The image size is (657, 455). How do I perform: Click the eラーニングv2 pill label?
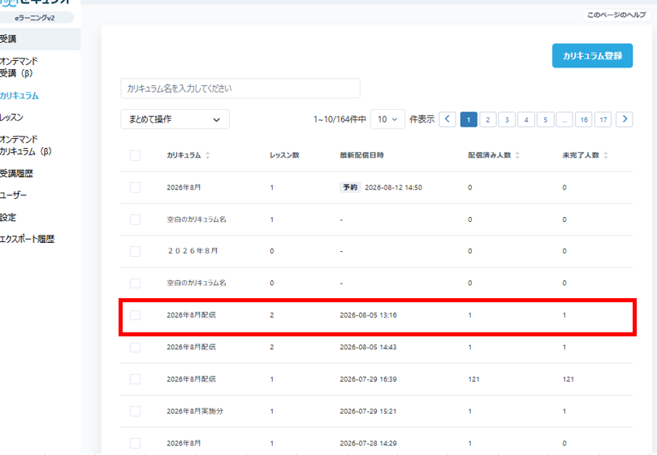(35, 18)
